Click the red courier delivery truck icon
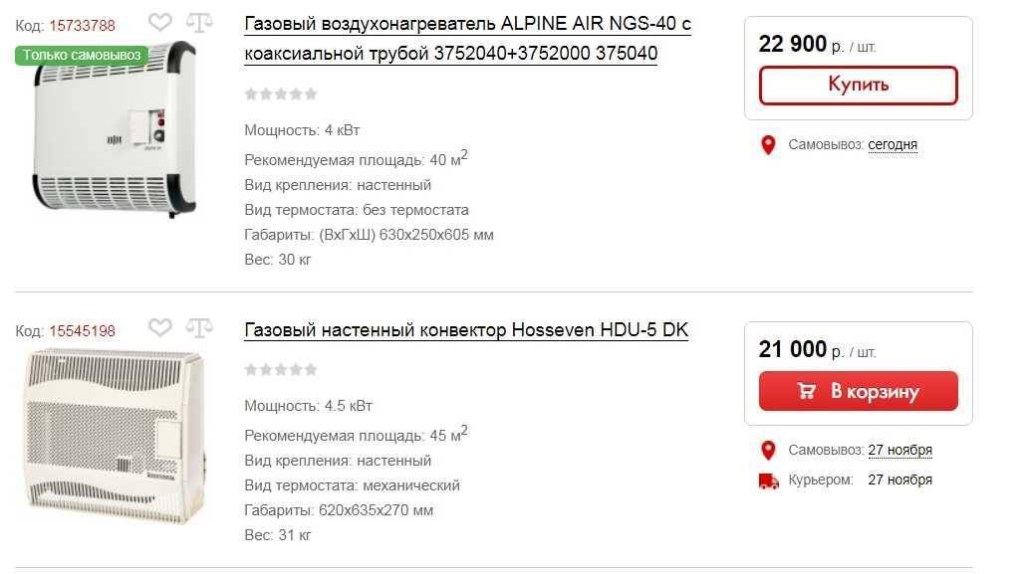1028x574 pixels. 768,481
